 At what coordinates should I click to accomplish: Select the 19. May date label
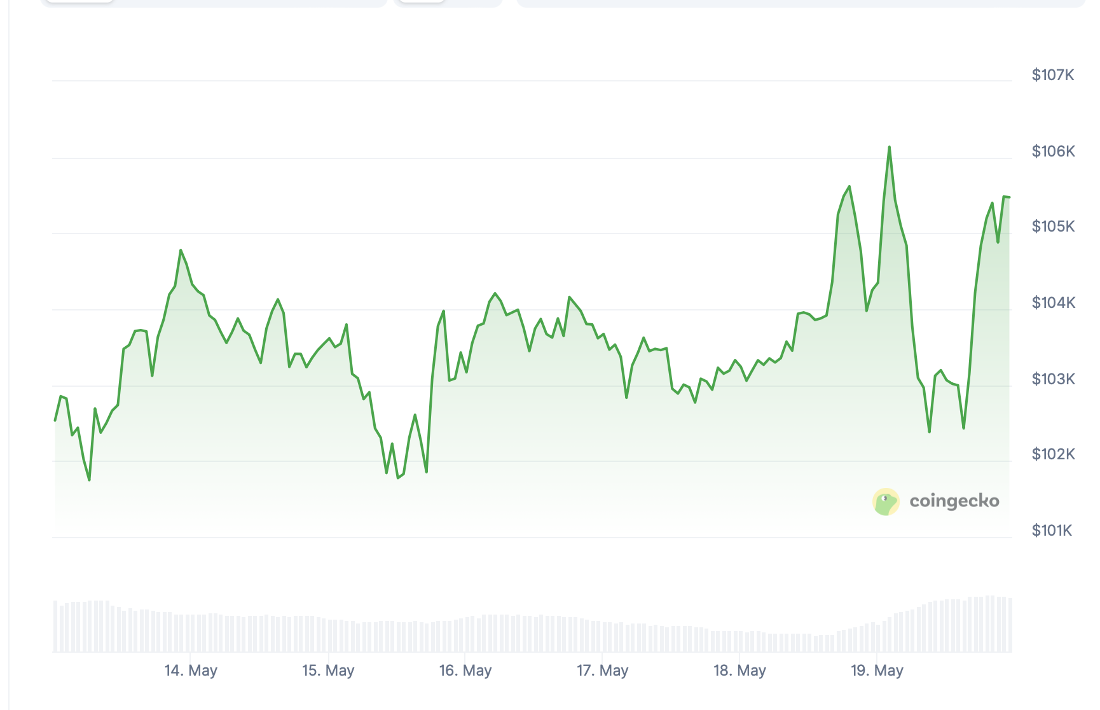[x=877, y=671]
